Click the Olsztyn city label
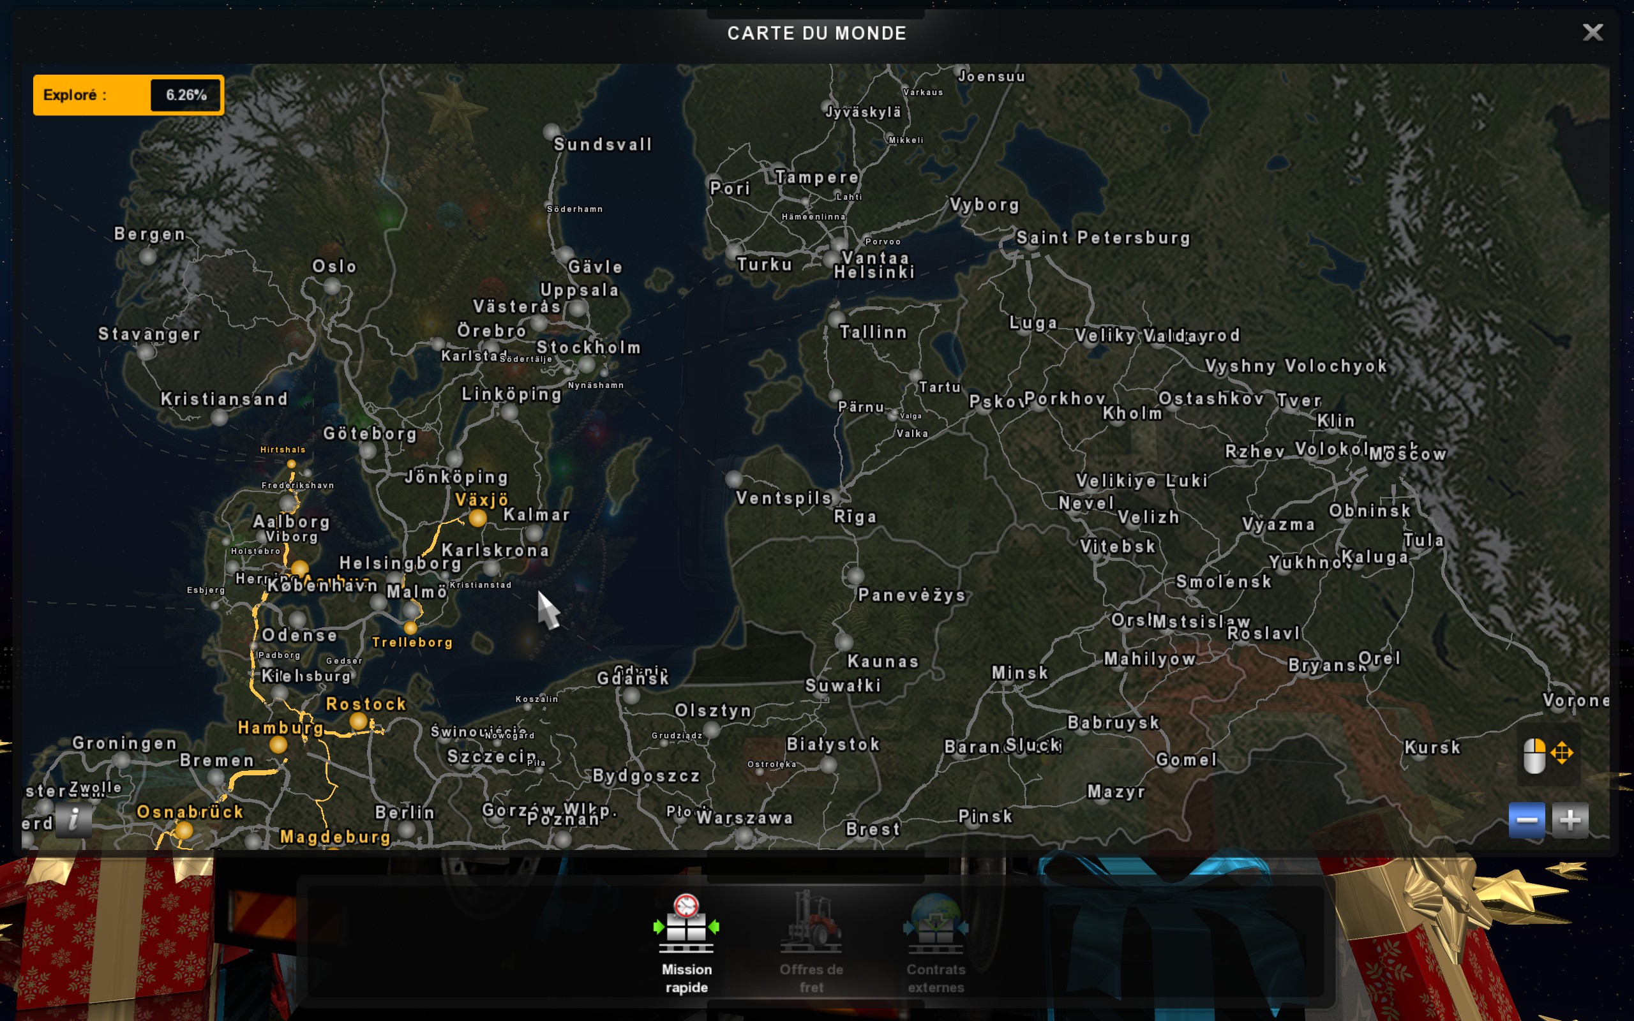Viewport: 1634px width, 1021px height. [x=713, y=710]
